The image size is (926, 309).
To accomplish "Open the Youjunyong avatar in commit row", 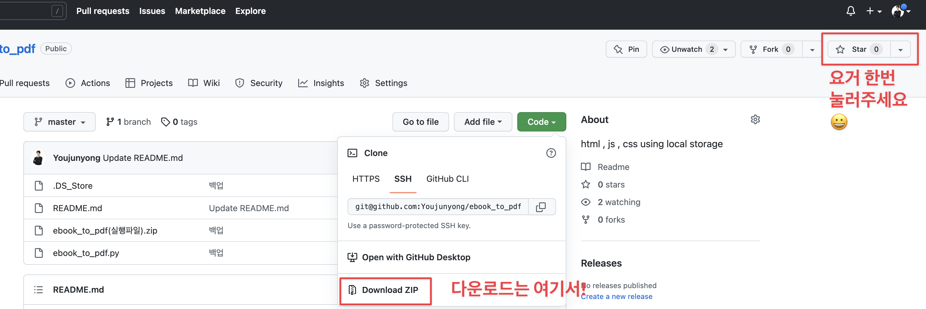I will pyautogui.click(x=38, y=158).
